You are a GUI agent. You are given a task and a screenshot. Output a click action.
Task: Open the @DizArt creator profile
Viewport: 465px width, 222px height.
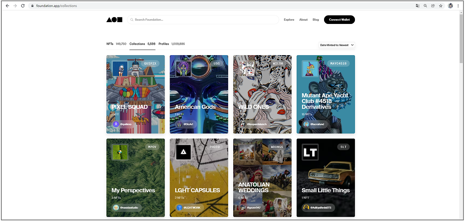coord(186,124)
